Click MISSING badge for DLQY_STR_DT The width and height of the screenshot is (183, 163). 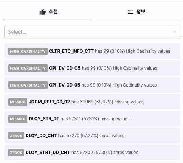click(18, 119)
